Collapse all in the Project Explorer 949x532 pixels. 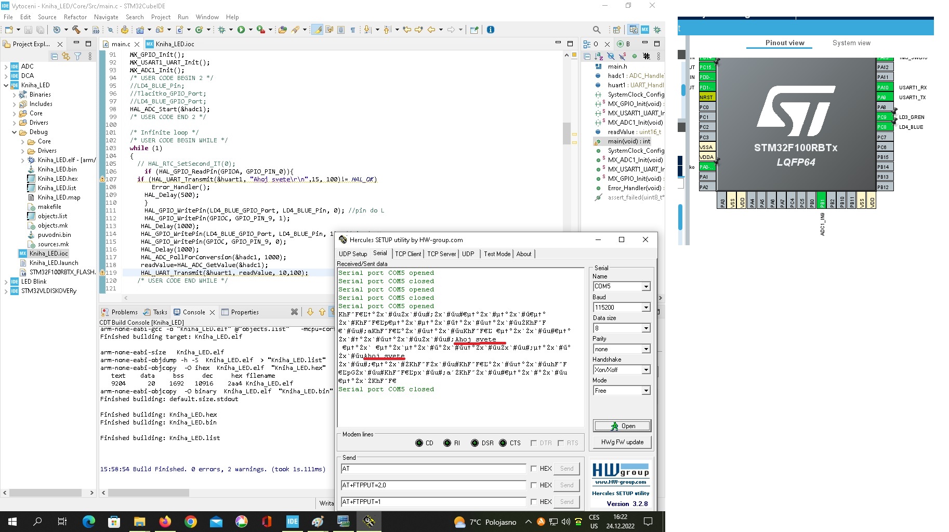pos(55,56)
